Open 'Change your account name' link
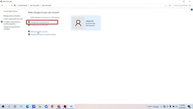Image resolution: width=193 pixels, height=109 pixels. pyautogui.click(x=40, y=22)
